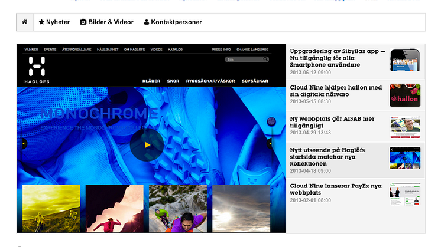Open the Sibyllas app upgrade article
The height and width of the screenshot is (247, 441).
click(x=338, y=58)
